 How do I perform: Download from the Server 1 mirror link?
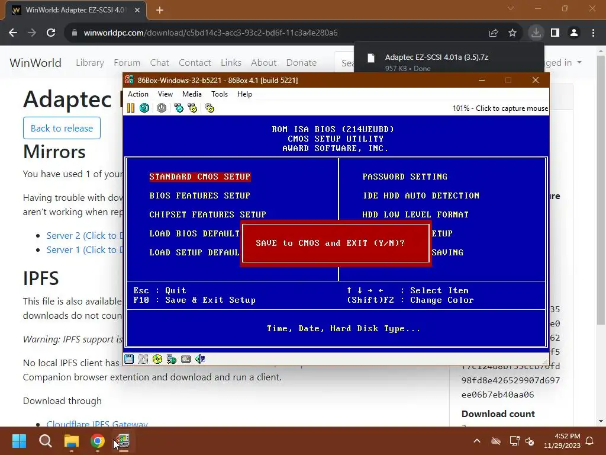[x=84, y=249]
